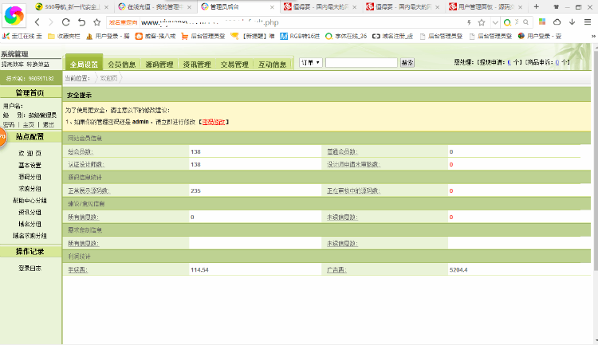
Task: Click the browser back arrow
Action: pos(37,22)
